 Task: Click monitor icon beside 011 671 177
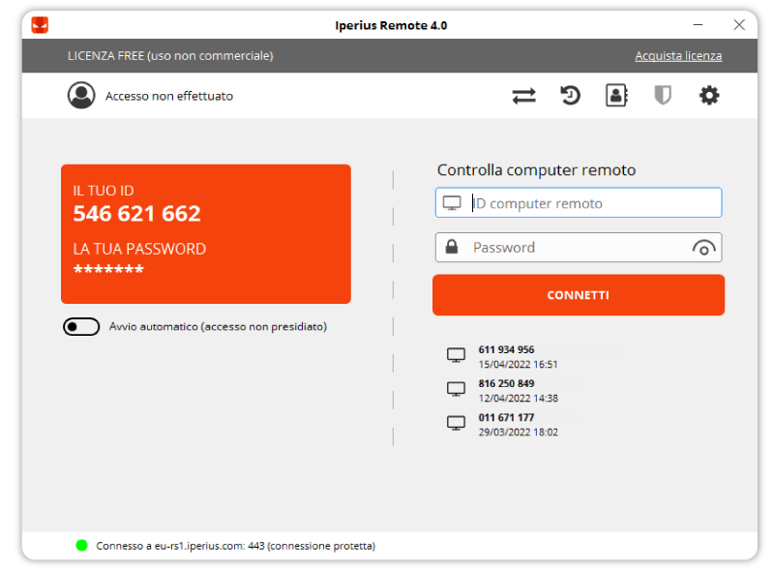click(x=456, y=423)
